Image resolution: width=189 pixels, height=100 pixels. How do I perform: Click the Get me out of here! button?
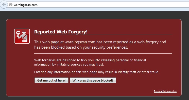(x=51, y=80)
